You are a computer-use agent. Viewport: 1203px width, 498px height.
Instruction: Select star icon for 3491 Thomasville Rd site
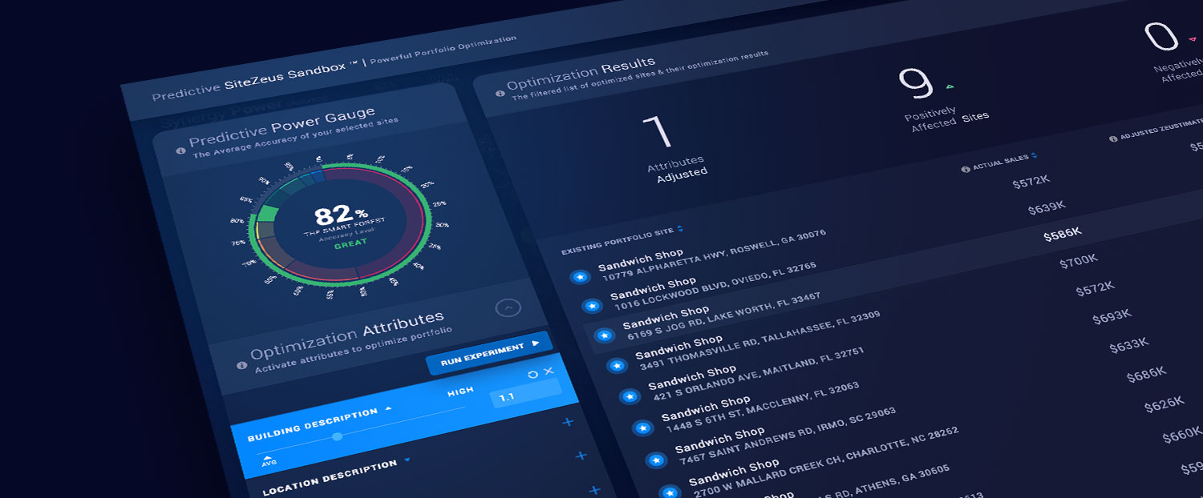(x=617, y=366)
